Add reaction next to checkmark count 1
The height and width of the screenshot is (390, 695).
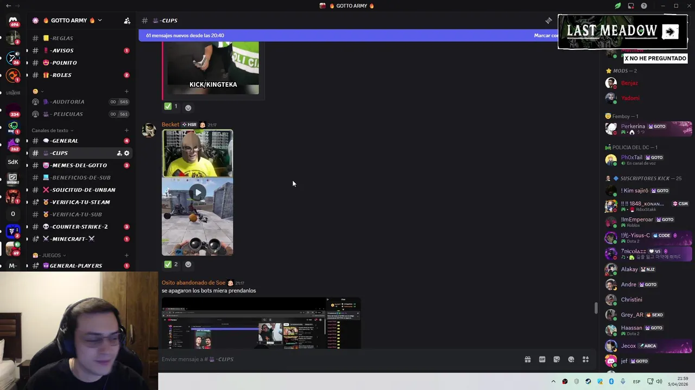(188, 107)
